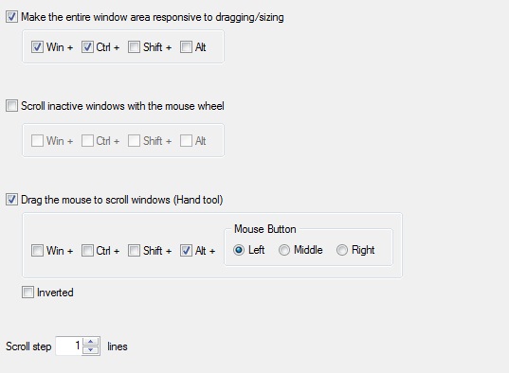Check Shift modifier in Hand tool group
509x373 pixels.
pyautogui.click(x=134, y=250)
